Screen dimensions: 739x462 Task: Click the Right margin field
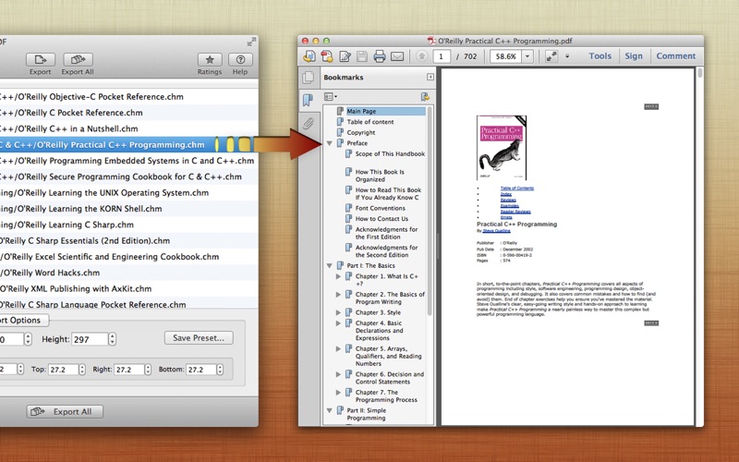click(x=128, y=370)
